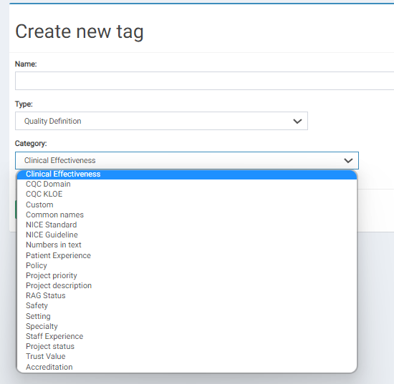Select NICE Guideline category
Image resolution: width=394 pixels, height=384 pixels.
(x=187, y=235)
